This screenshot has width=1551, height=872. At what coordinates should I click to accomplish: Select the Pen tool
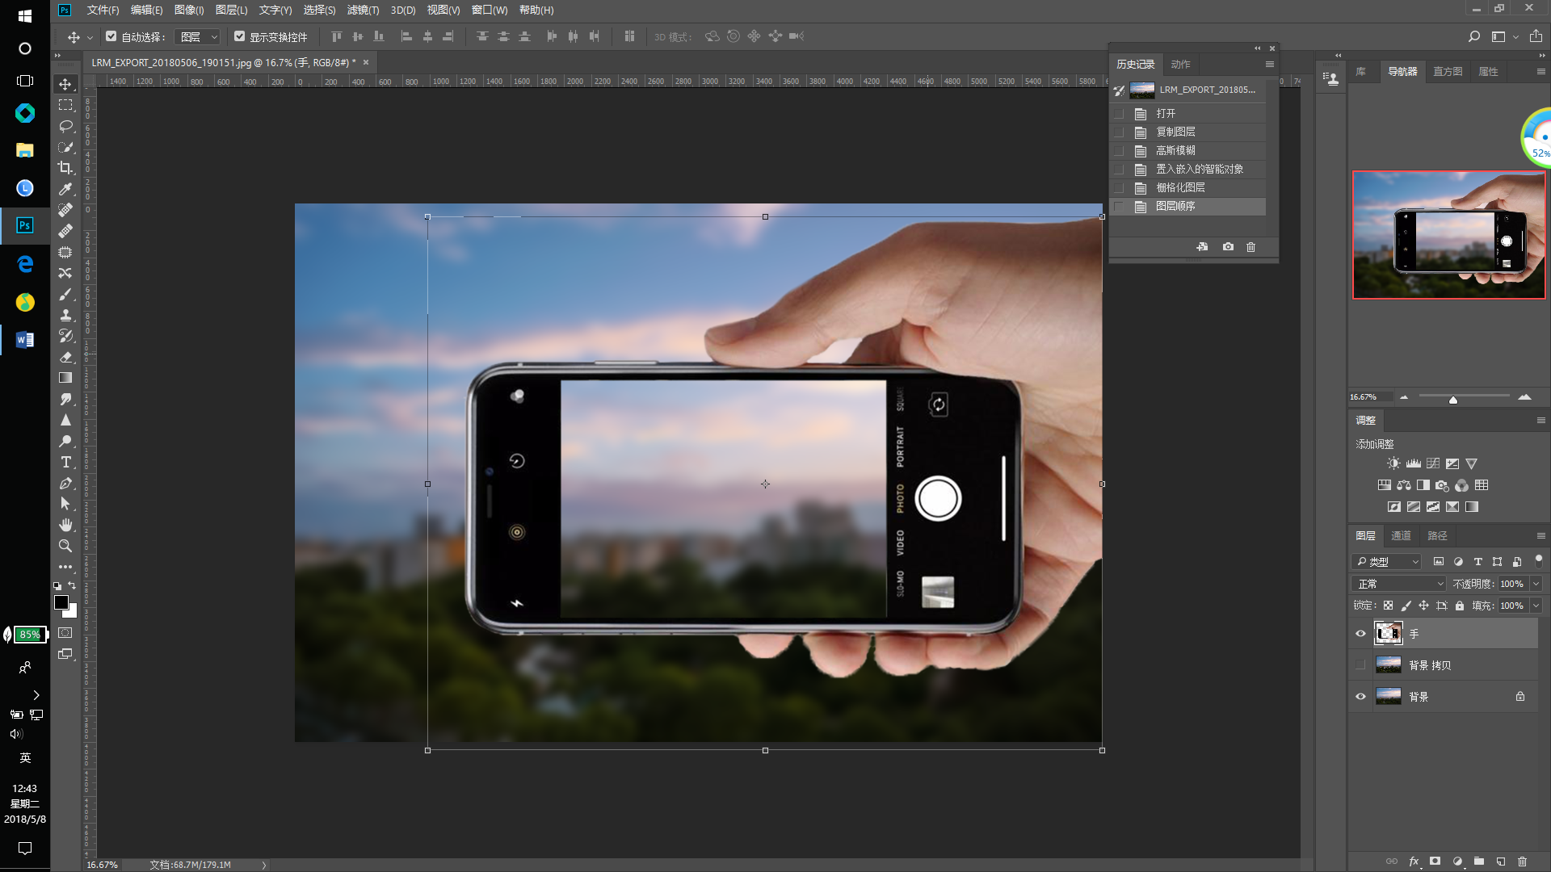[x=65, y=483]
